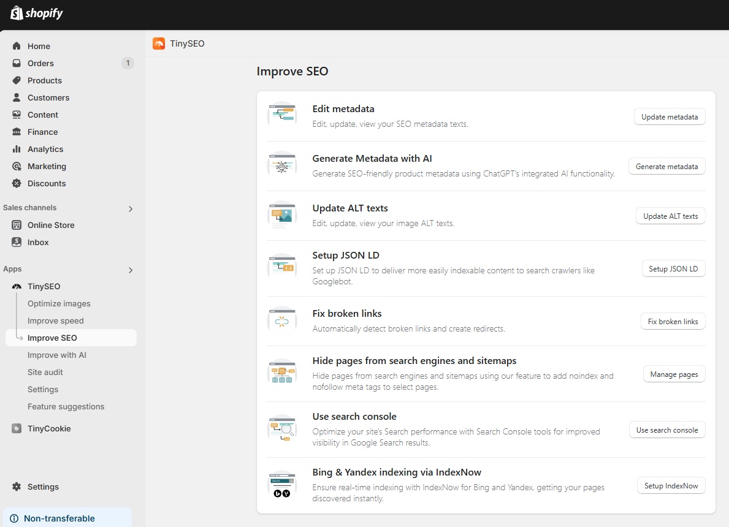Viewport: 729px width, 527px height.
Task: Collapse the Apps section chevron
Action: click(x=130, y=270)
